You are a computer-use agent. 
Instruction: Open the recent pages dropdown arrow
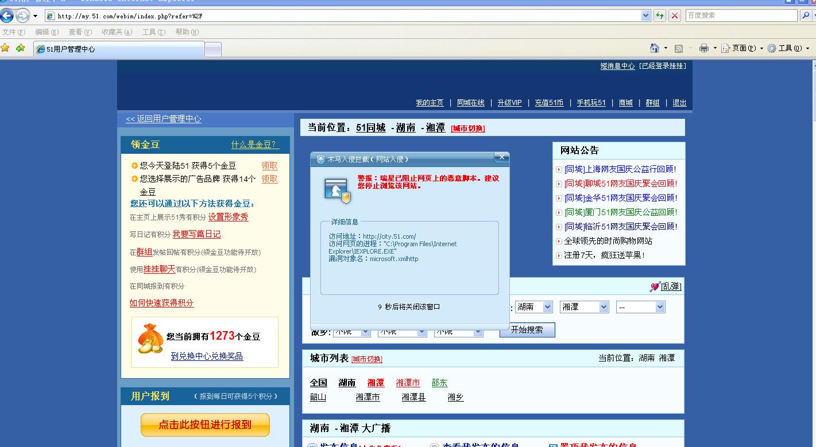point(35,16)
